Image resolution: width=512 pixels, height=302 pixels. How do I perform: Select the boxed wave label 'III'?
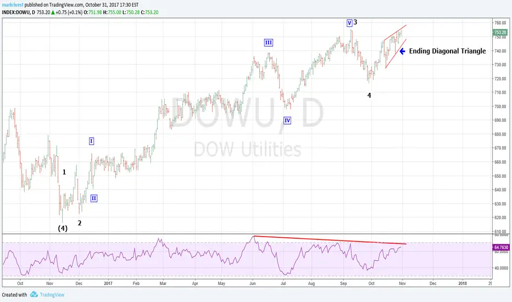(x=269, y=42)
